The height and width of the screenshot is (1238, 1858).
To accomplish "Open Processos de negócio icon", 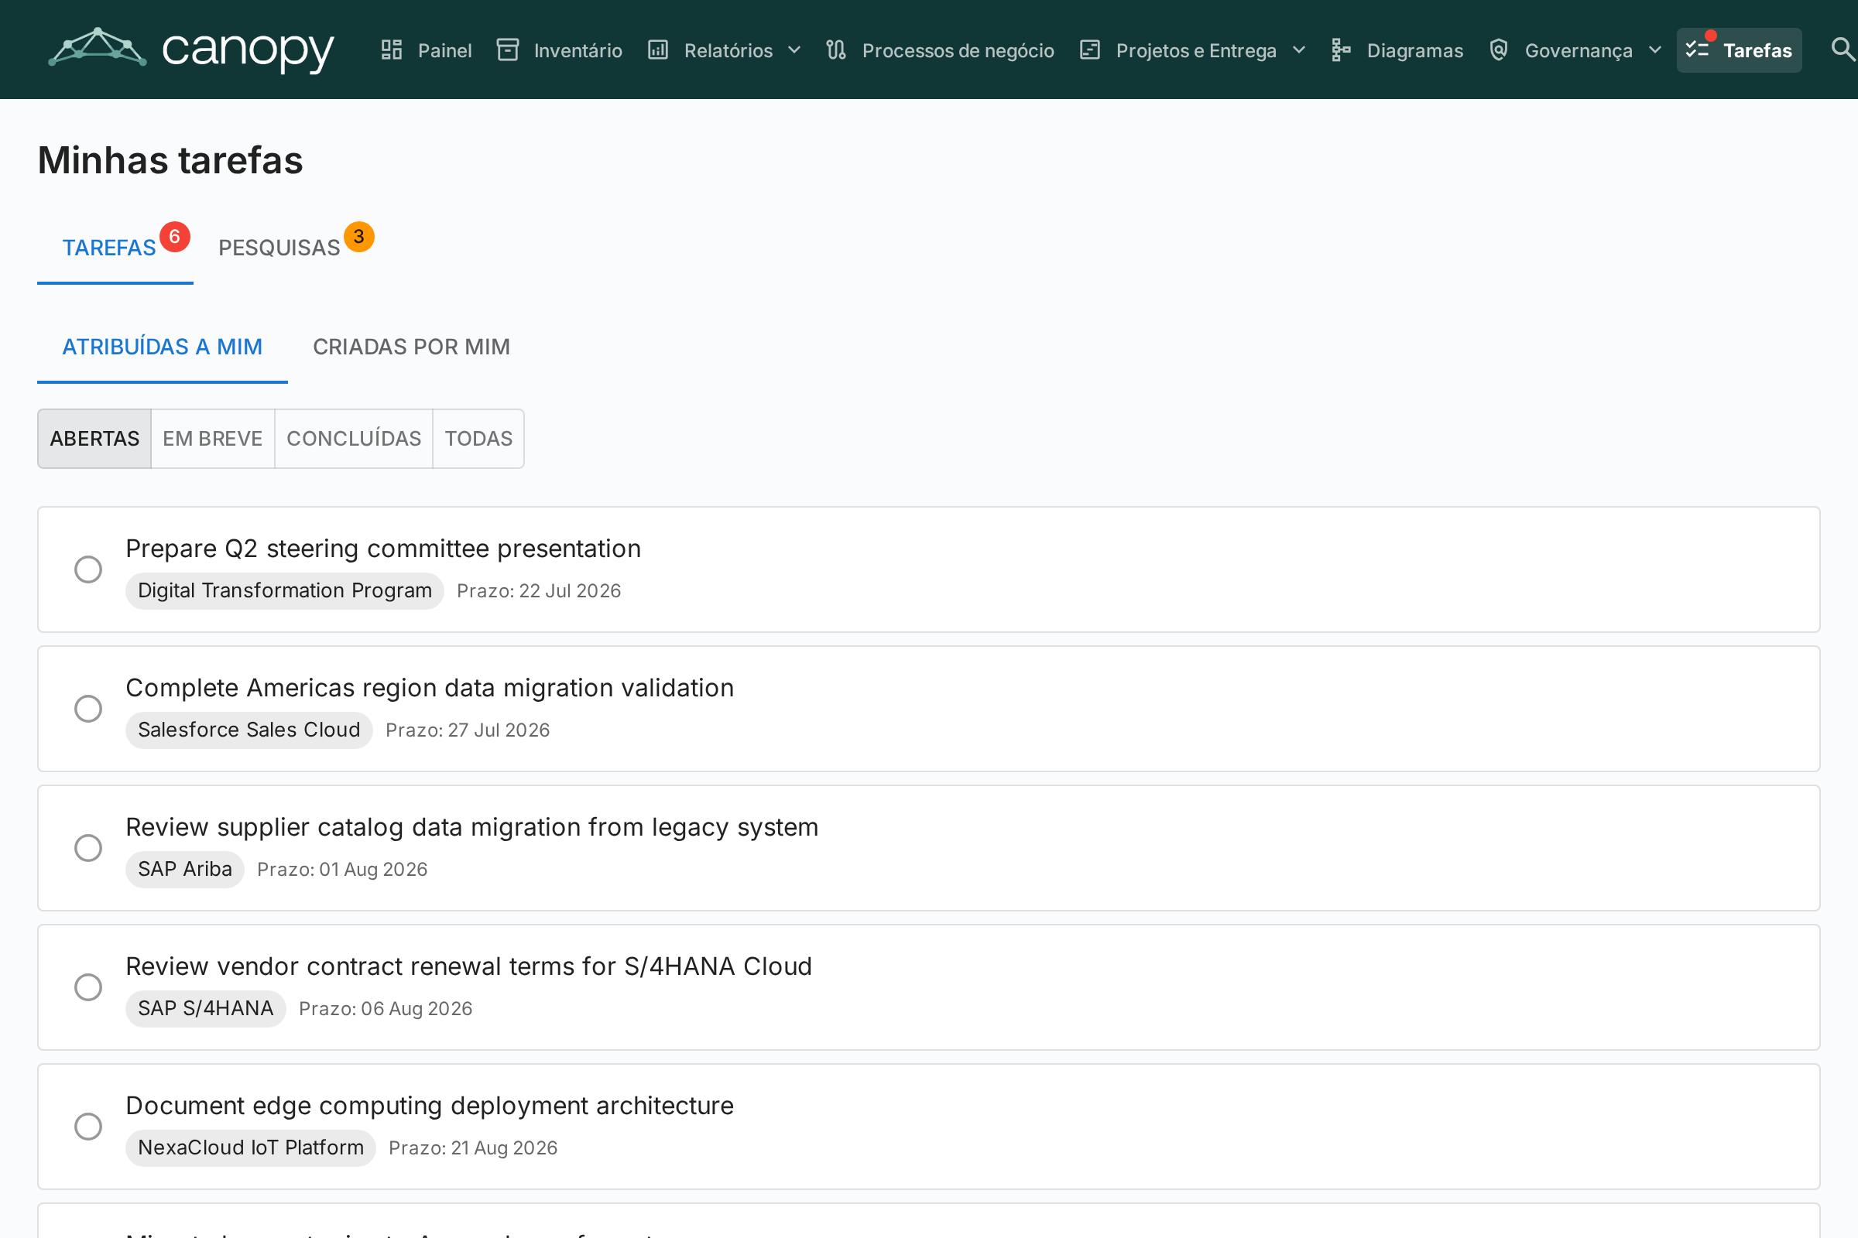I will [836, 50].
